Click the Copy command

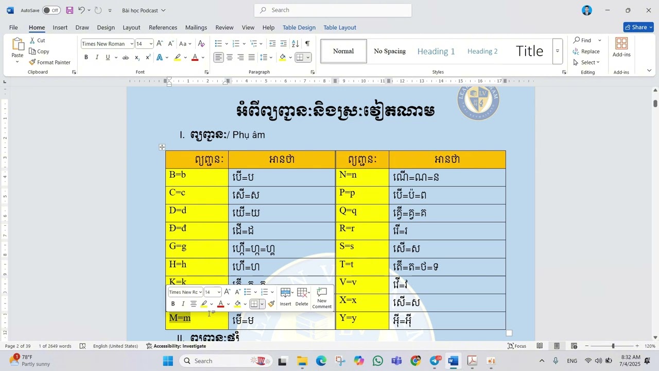(39, 52)
